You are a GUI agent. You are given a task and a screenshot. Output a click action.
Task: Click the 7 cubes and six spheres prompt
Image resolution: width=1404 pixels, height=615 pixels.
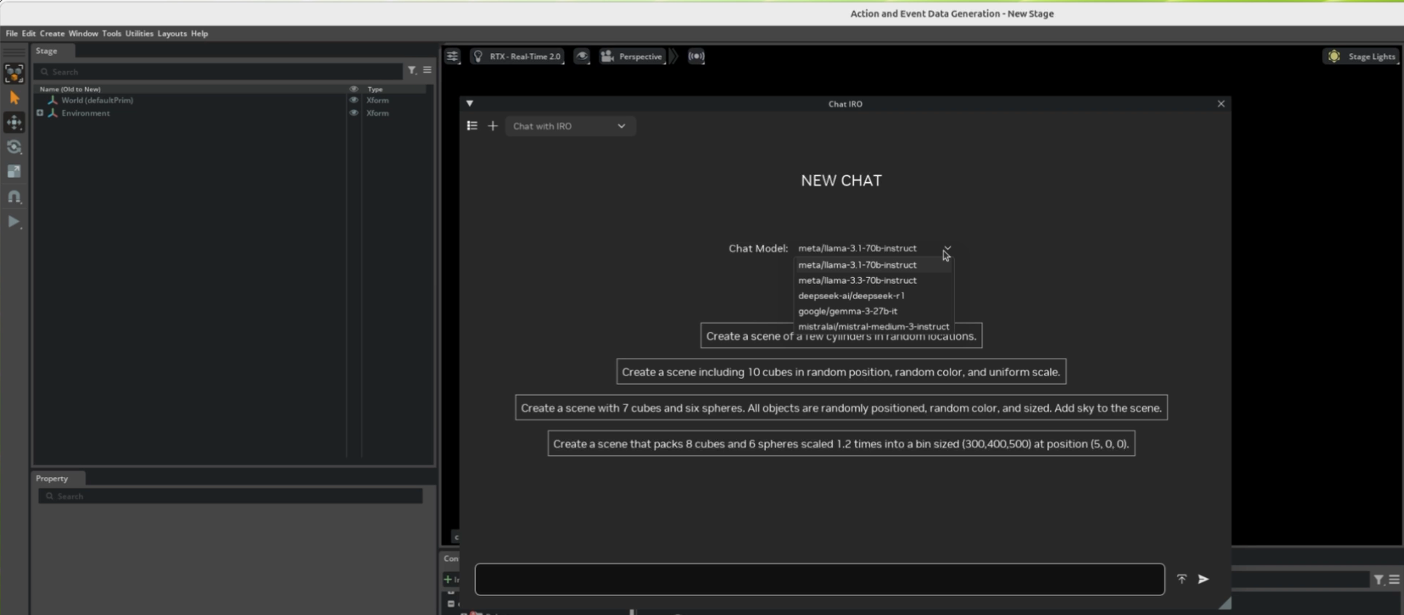841,408
